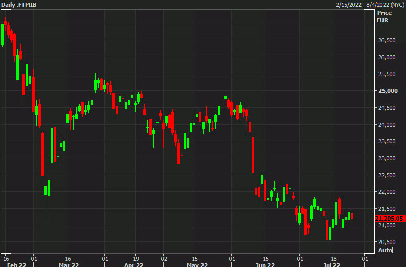The width and height of the screenshot is (406, 267).
Task: Click the 24,000 price axis label
Action: (387, 125)
